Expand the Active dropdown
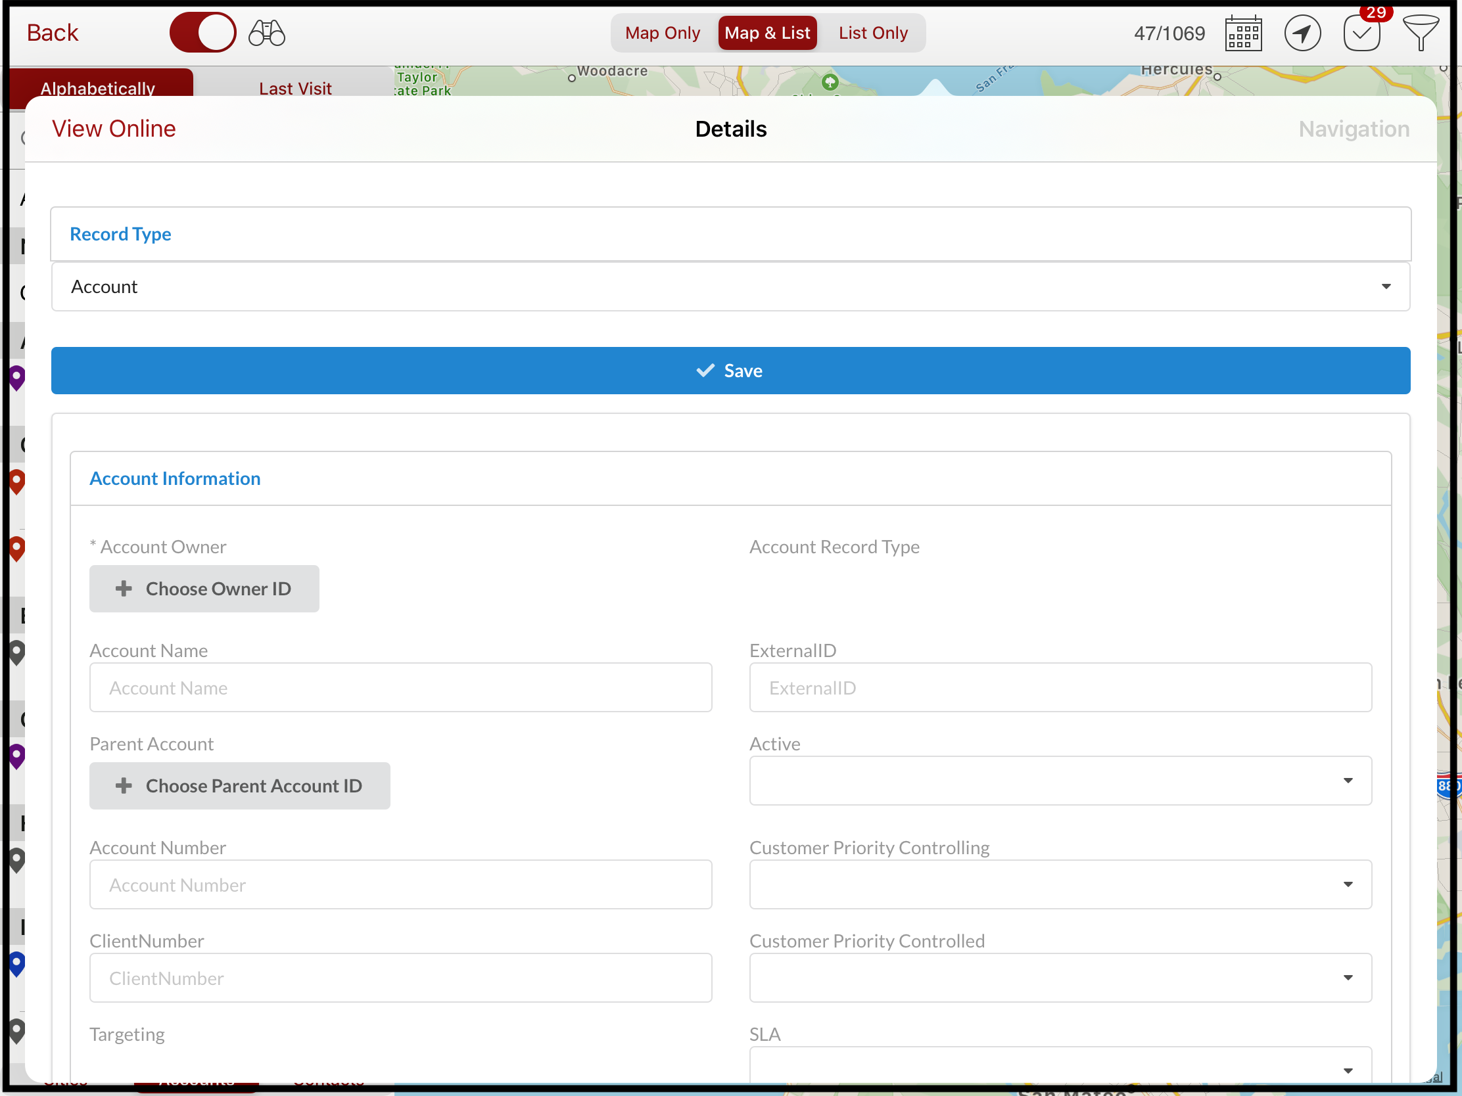 coord(1060,781)
